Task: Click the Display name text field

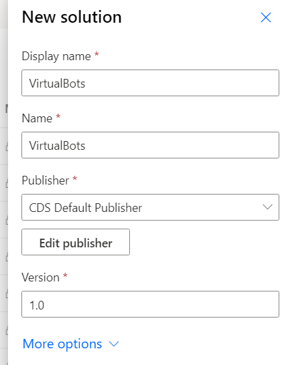Action: [150, 83]
